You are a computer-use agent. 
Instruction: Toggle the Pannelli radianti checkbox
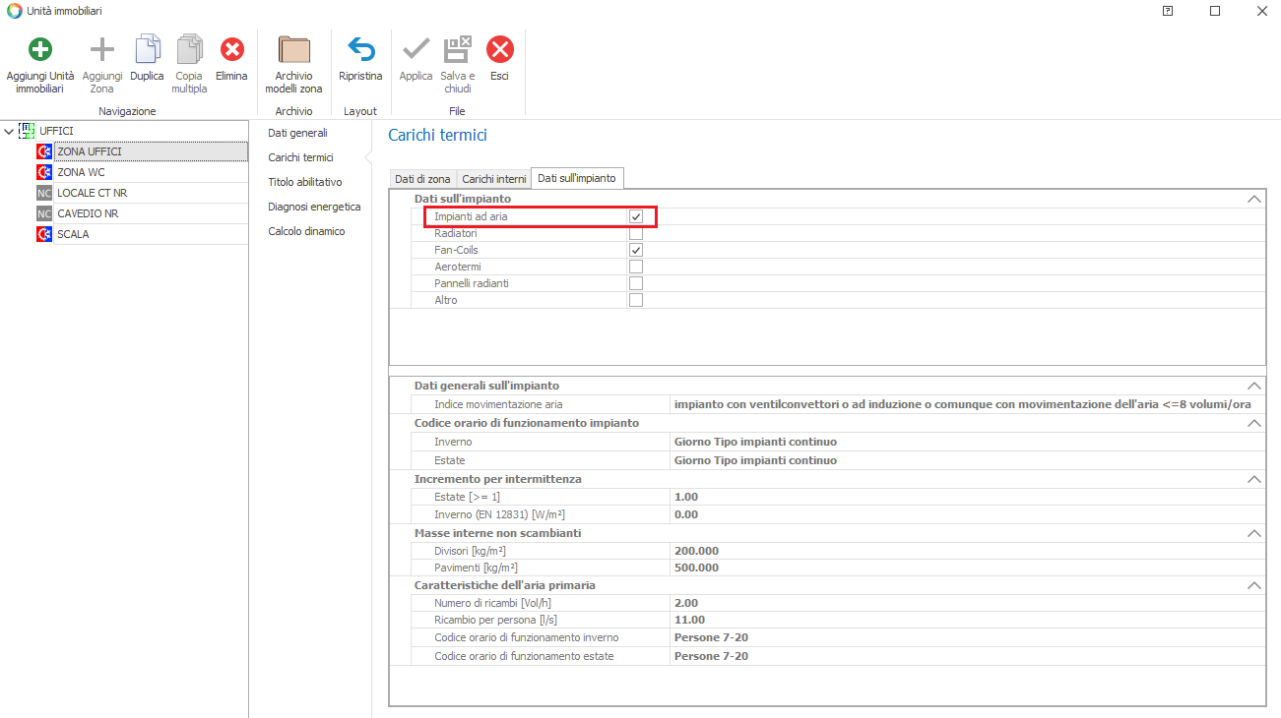[x=636, y=283]
